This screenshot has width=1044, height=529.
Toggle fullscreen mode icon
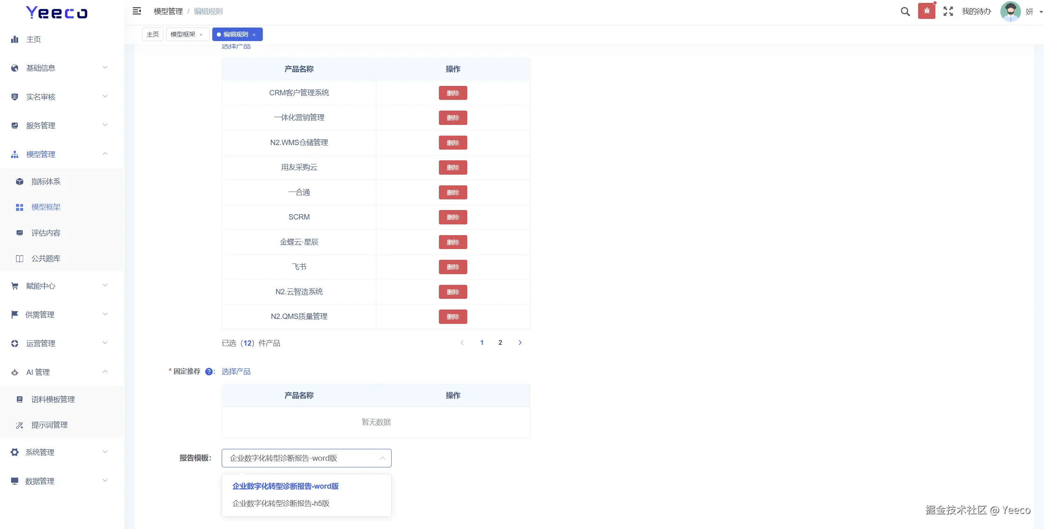coord(948,12)
